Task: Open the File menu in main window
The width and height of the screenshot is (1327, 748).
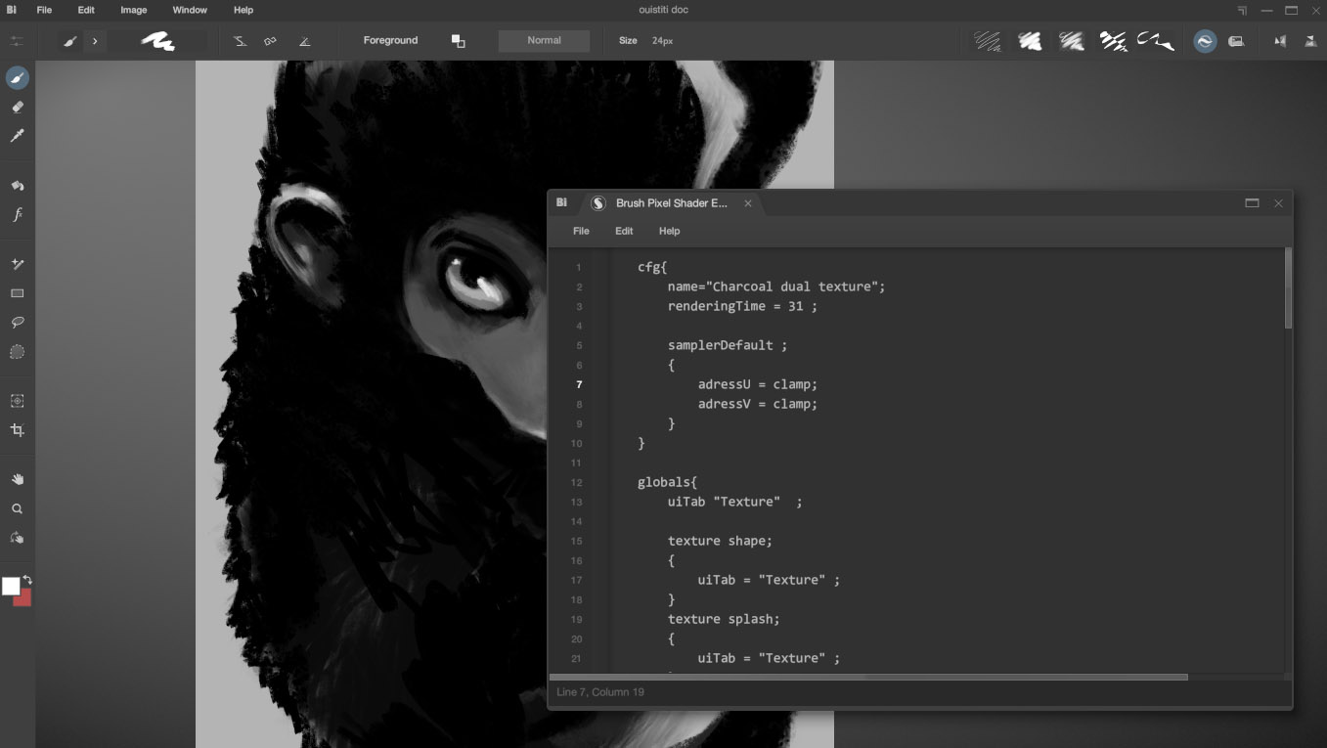Action: coord(44,10)
